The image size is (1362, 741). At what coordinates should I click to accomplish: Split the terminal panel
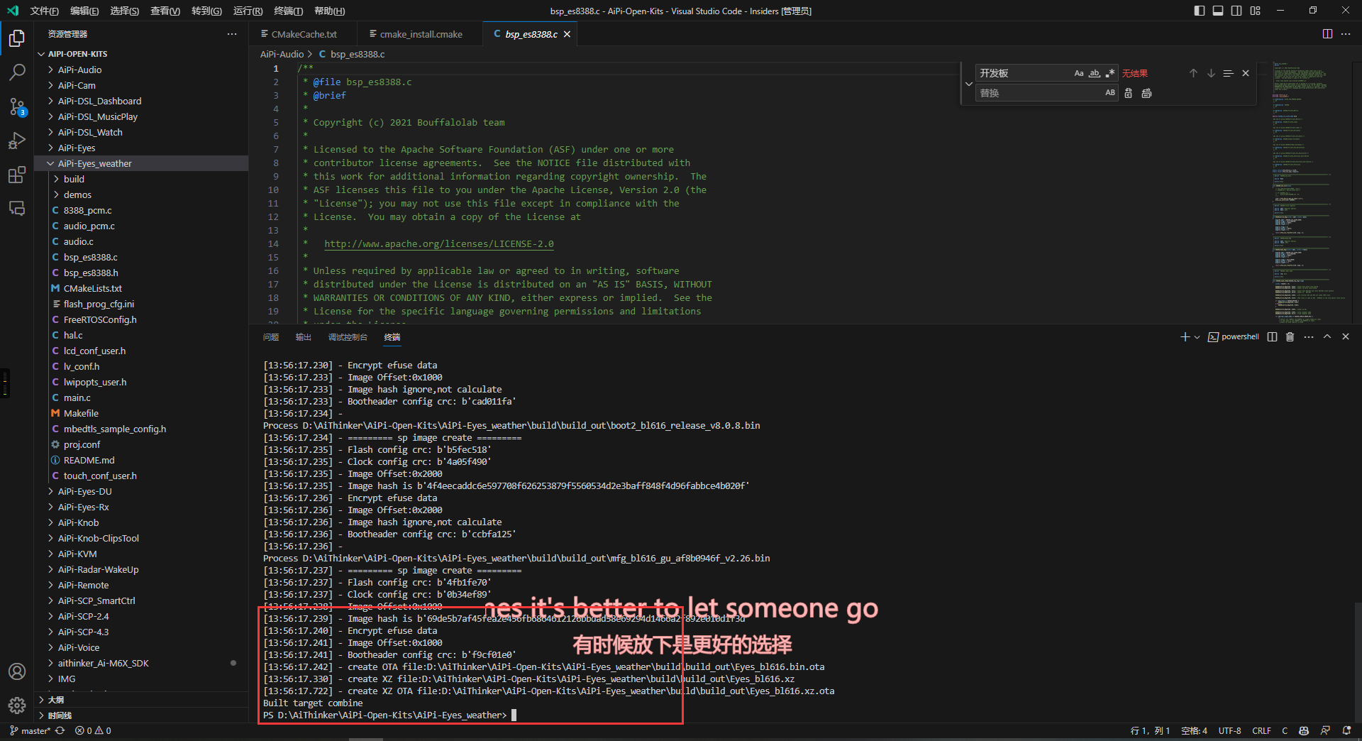tap(1272, 337)
